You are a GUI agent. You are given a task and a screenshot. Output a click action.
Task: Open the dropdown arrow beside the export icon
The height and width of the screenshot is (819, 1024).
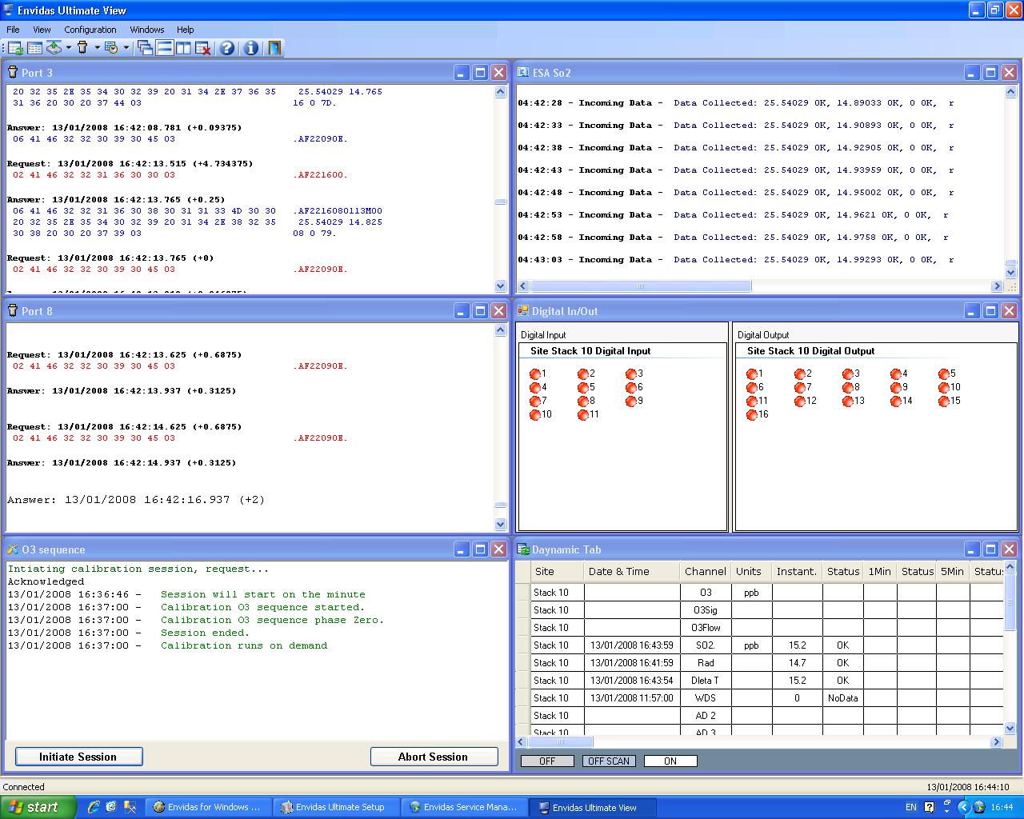tap(68, 48)
